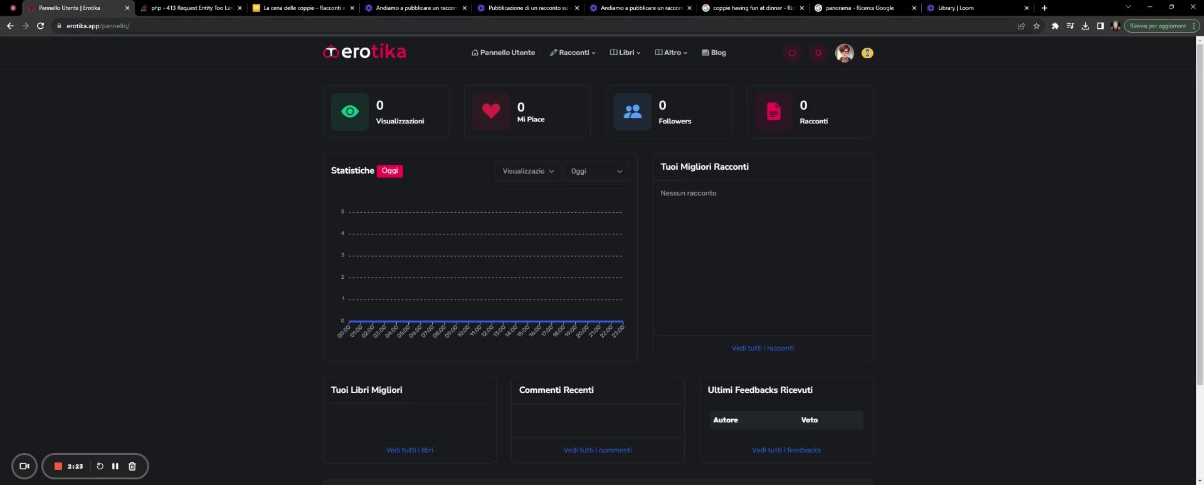
Task: Expand the Libri navigation menu
Action: [x=625, y=53]
